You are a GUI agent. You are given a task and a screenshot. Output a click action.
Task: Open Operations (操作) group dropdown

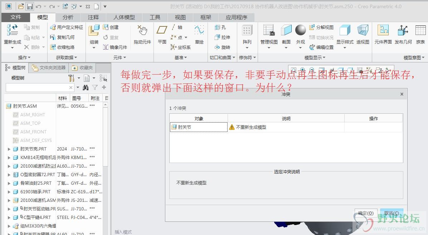pyautogui.click(x=24, y=58)
